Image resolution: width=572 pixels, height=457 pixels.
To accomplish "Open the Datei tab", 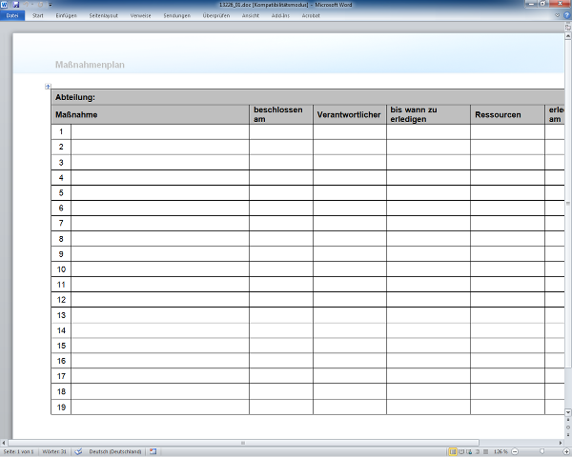I will tap(11, 15).
